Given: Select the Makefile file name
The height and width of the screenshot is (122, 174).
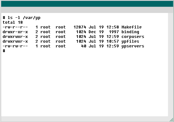Looking at the screenshot, I should (132, 27).
